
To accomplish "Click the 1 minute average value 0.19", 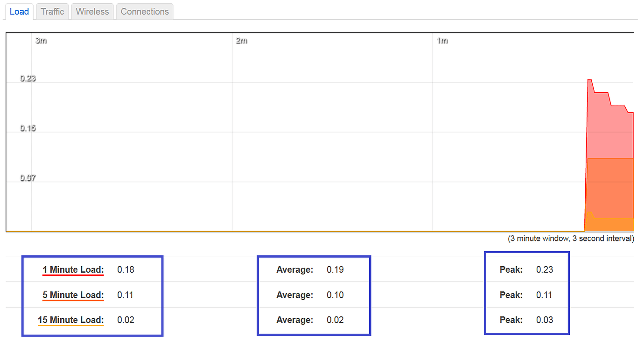I will (335, 270).
